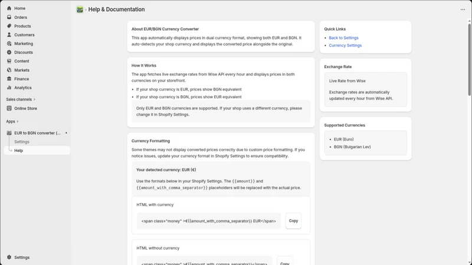Copy the HTML without currency format
The width and height of the screenshot is (472, 265).
(x=285, y=261)
